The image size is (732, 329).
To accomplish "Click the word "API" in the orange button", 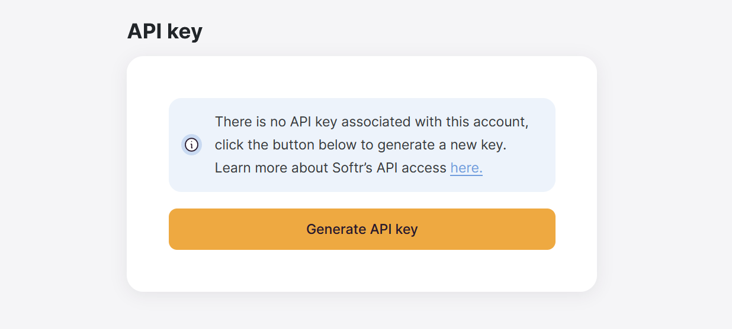I will 381,229.
